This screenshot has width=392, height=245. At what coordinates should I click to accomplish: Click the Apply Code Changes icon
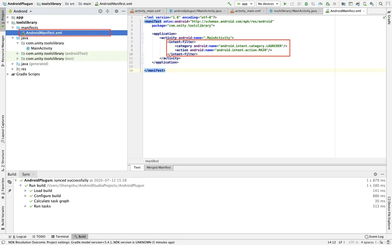pyautogui.click(x=299, y=4)
